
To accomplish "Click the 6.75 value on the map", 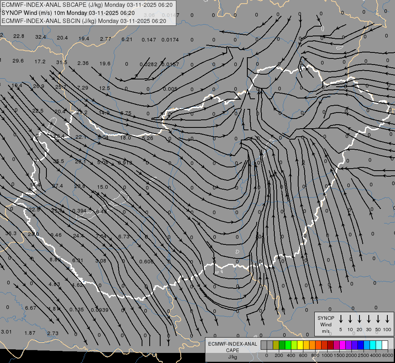I will (126, 113).
